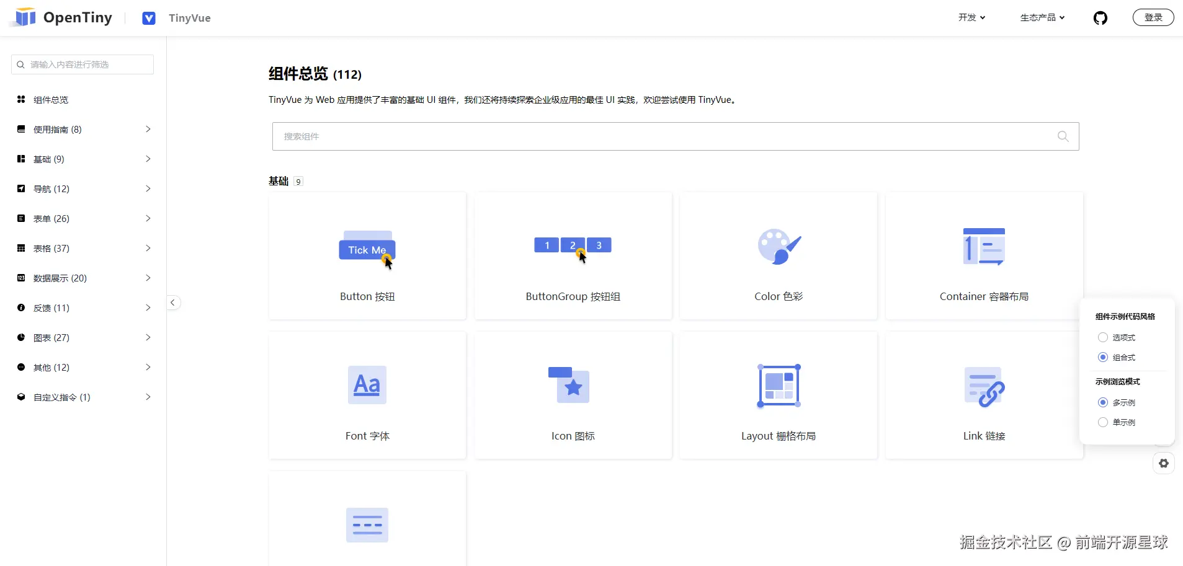
Task: Click the Font 字体 Aa icon
Action: coord(367,385)
